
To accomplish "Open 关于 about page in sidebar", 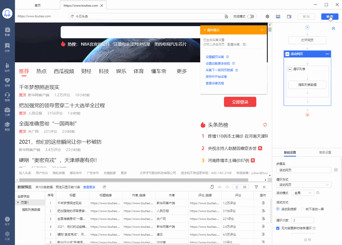I will [x=7, y=221].
